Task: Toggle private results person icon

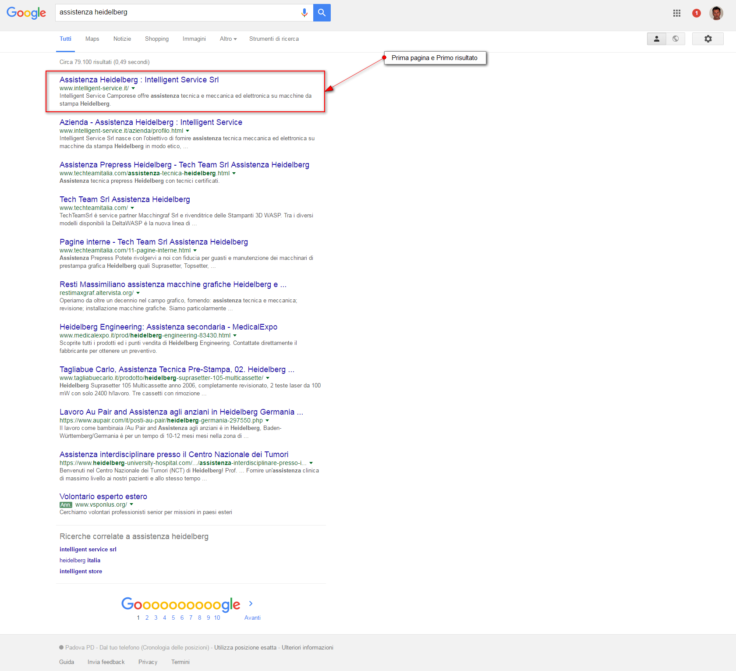Action: click(x=657, y=39)
